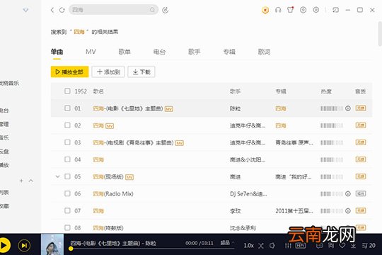The image size is (382, 255).
Task: Open the skin shirt icon
Action: [290, 10]
